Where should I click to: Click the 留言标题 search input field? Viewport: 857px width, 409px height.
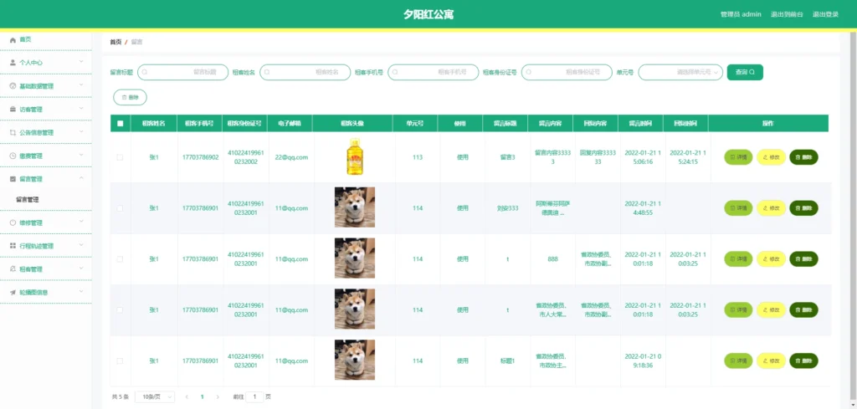pyautogui.click(x=182, y=73)
